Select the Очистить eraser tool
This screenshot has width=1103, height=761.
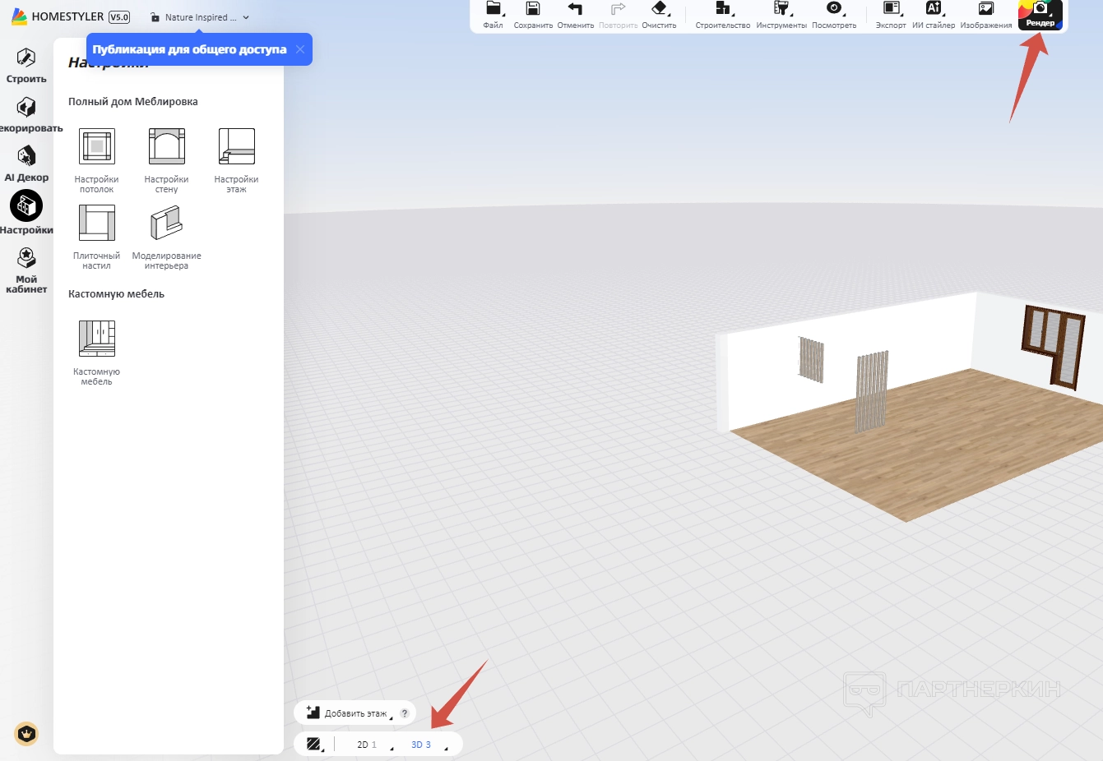point(659,14)
